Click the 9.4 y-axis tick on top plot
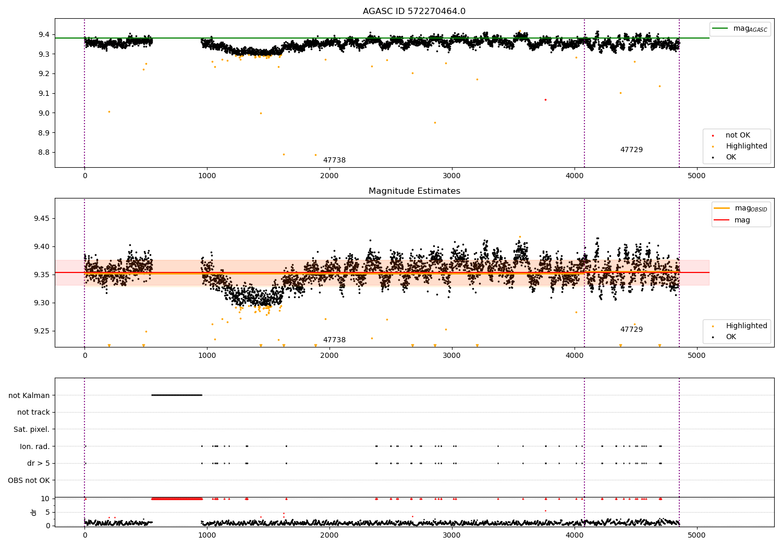Screen dimensions: 782x547 pos(43,35)
